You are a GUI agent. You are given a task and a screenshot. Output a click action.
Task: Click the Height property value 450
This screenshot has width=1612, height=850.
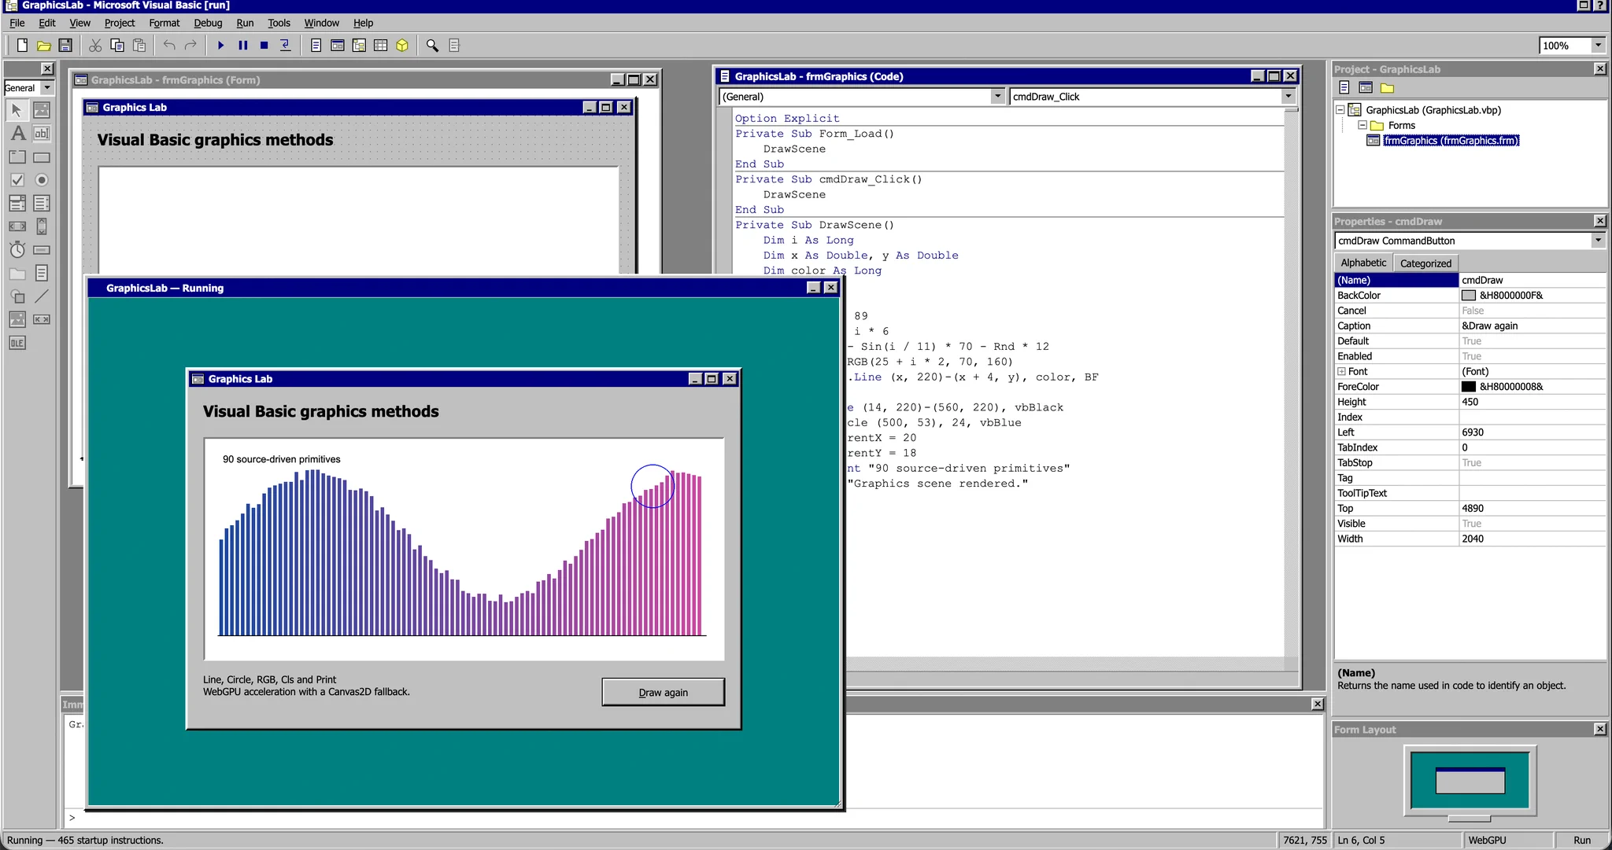(x=1533, y=402)
